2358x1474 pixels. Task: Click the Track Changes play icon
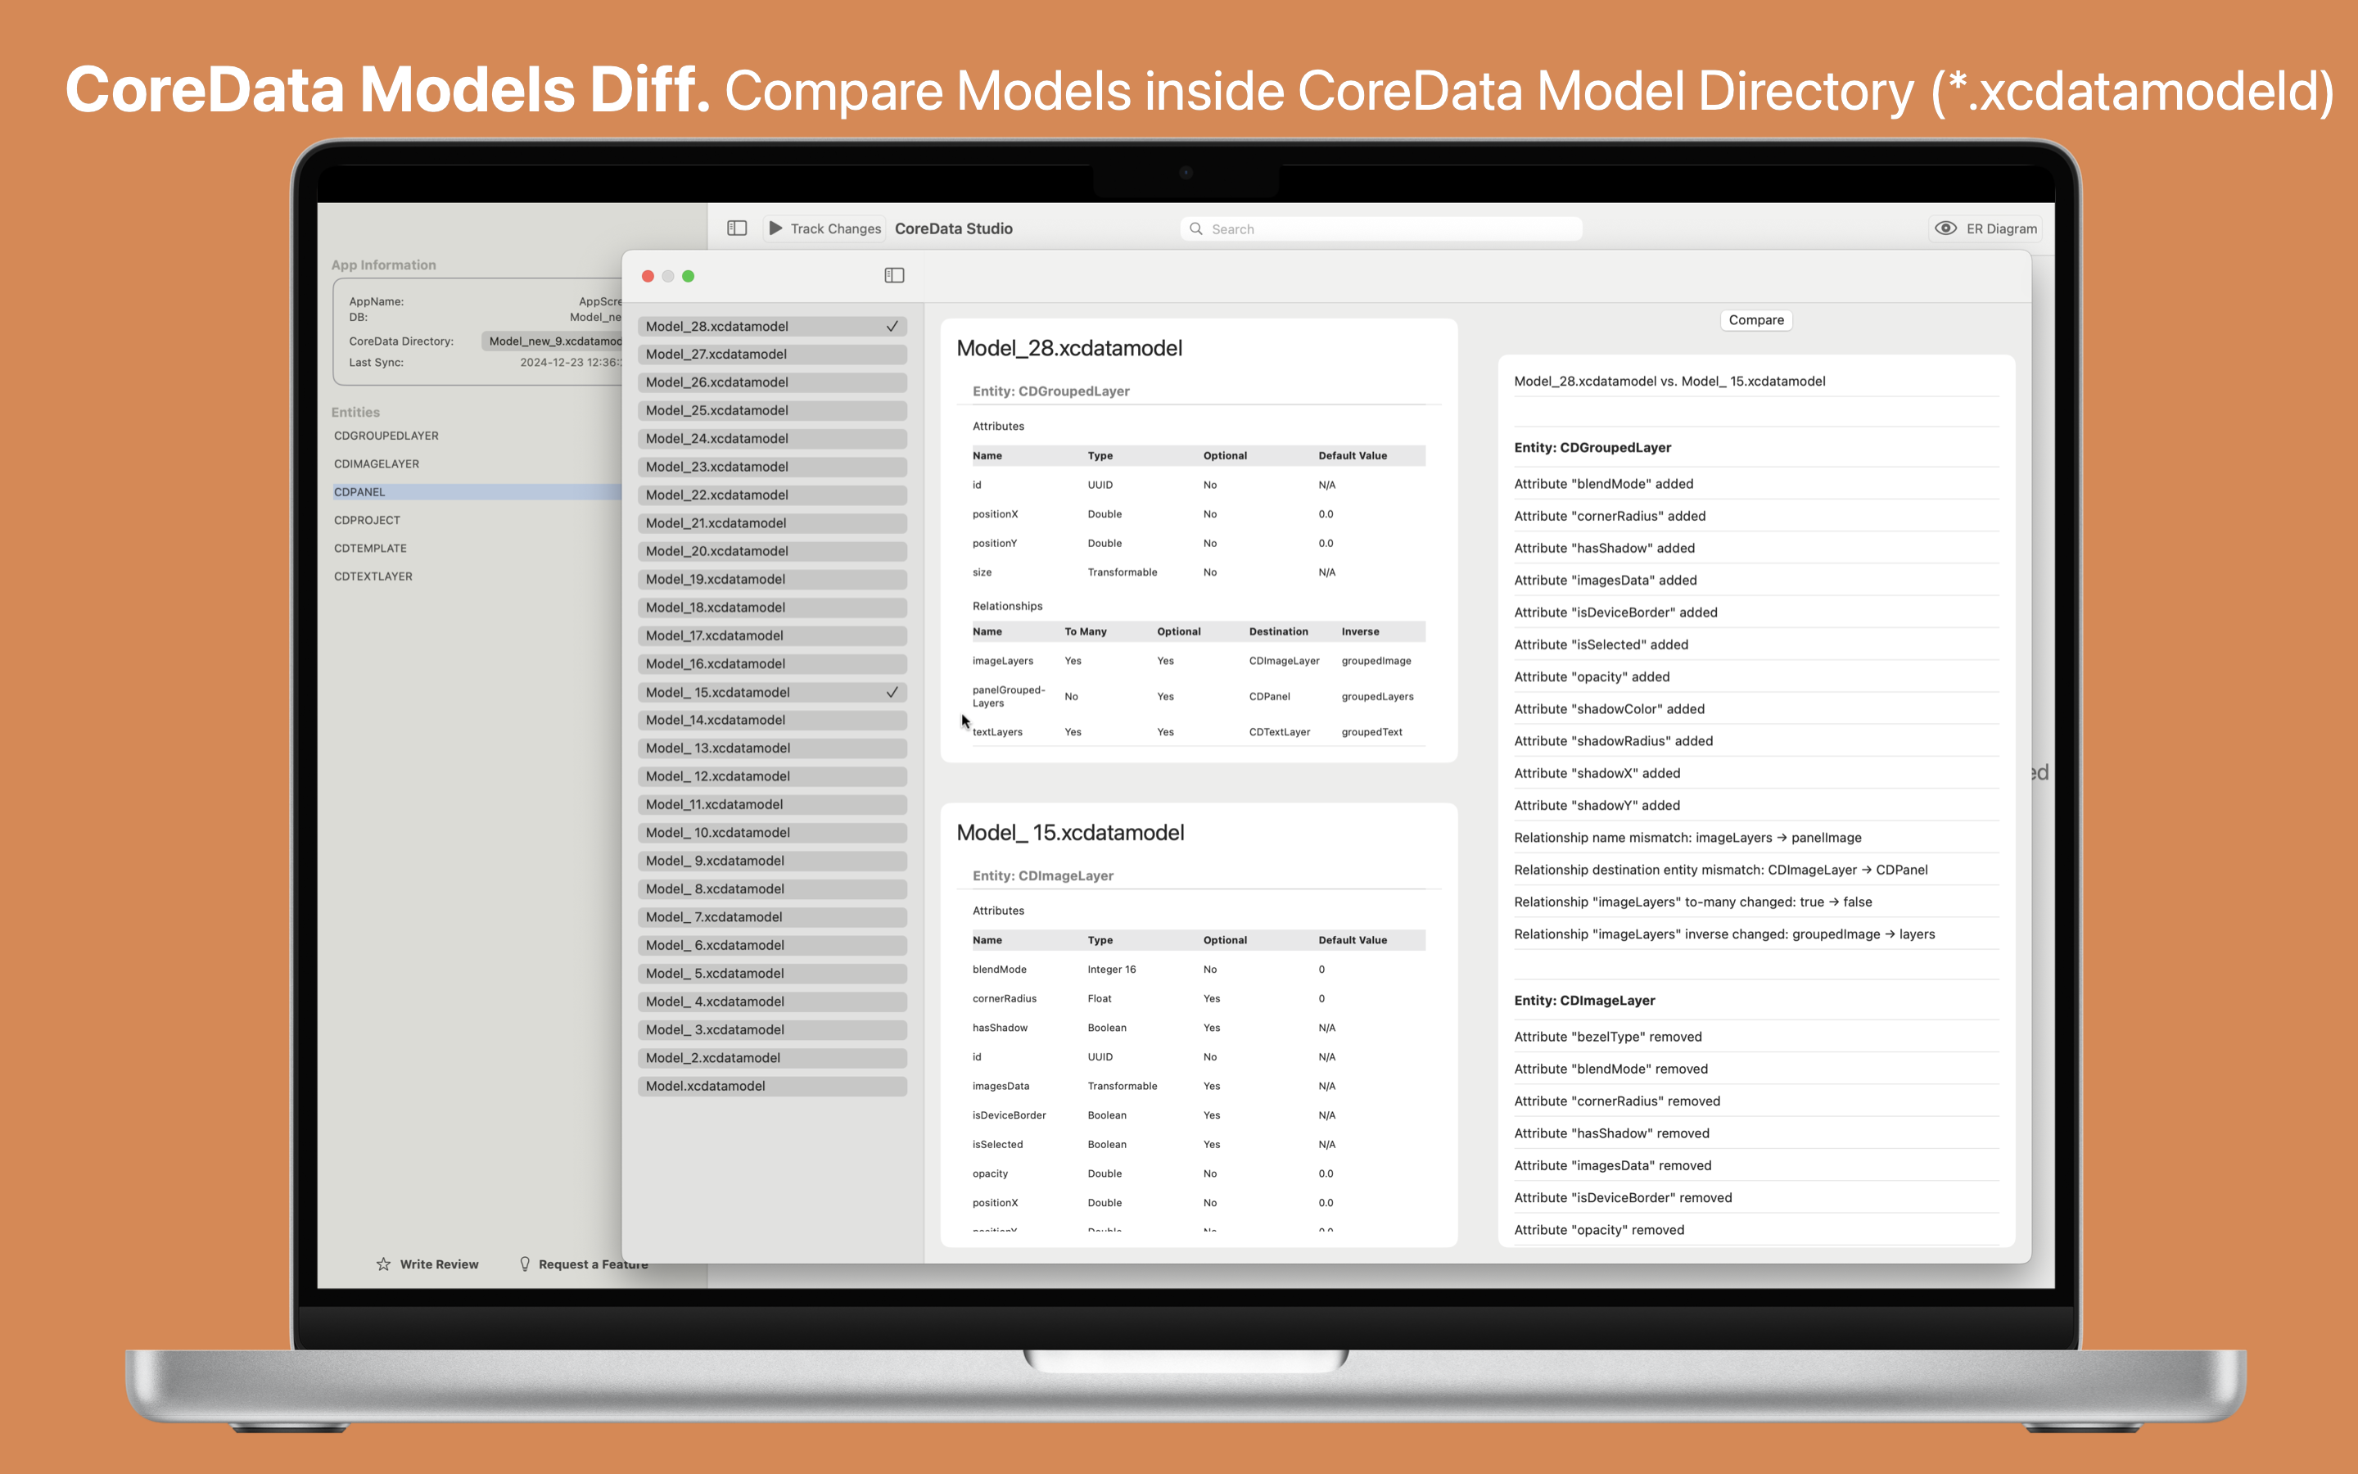(775, 228)
